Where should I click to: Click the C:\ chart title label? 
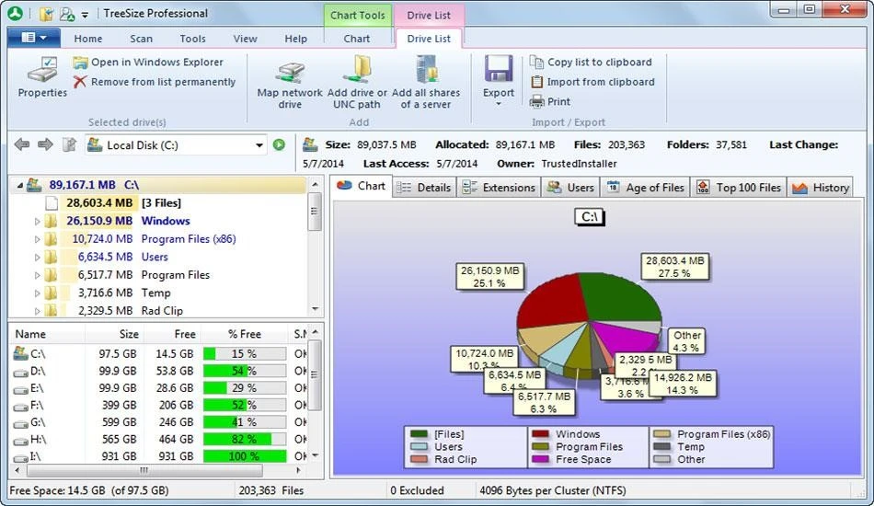[x=589, y=217]
